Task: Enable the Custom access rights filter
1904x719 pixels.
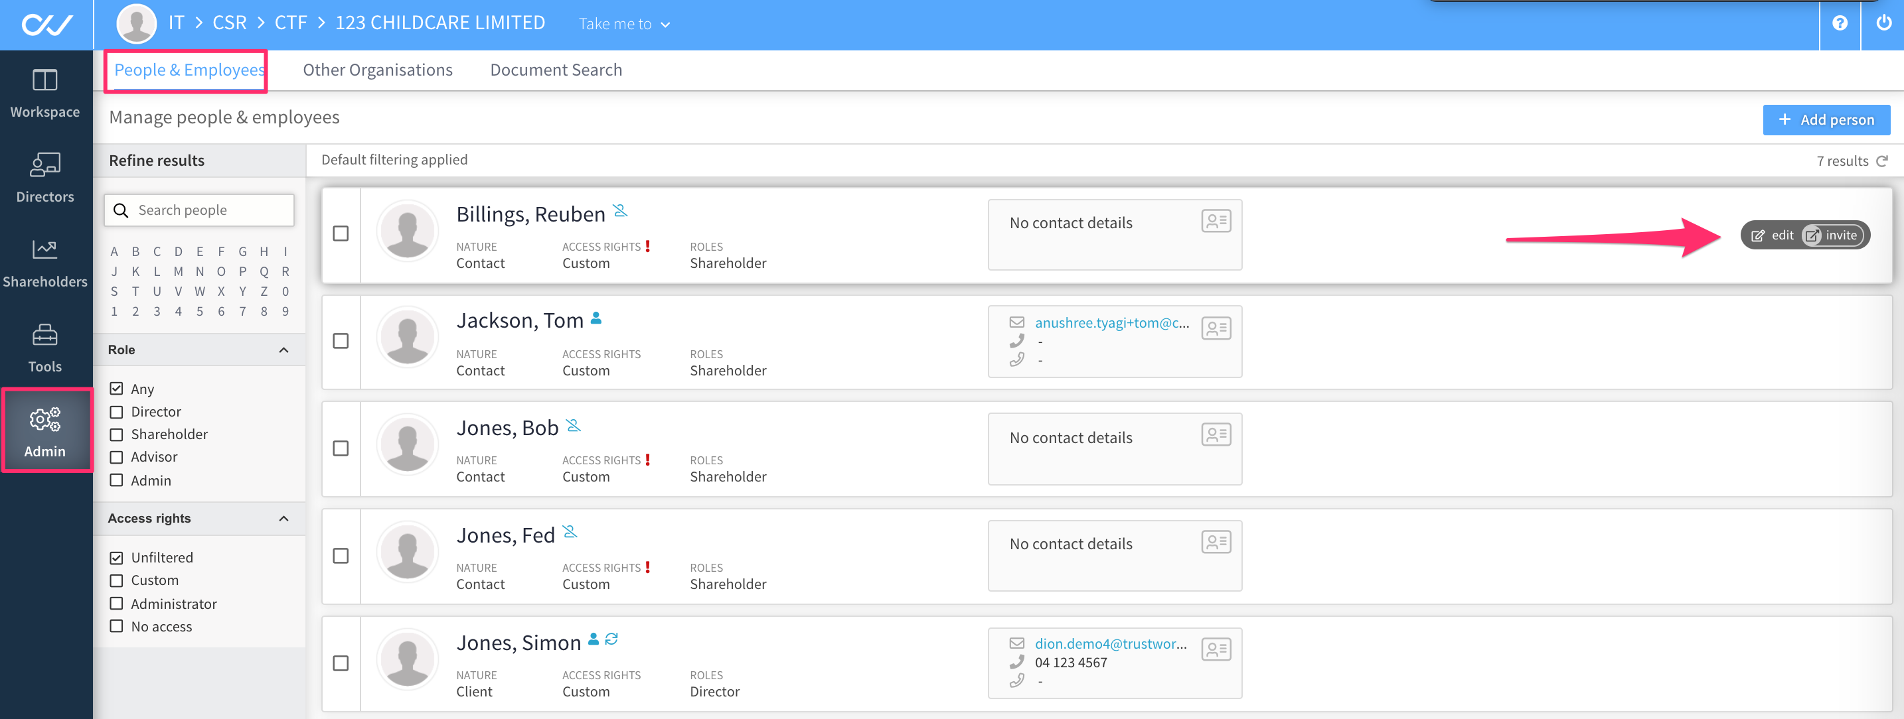Action: click(116, 581)
